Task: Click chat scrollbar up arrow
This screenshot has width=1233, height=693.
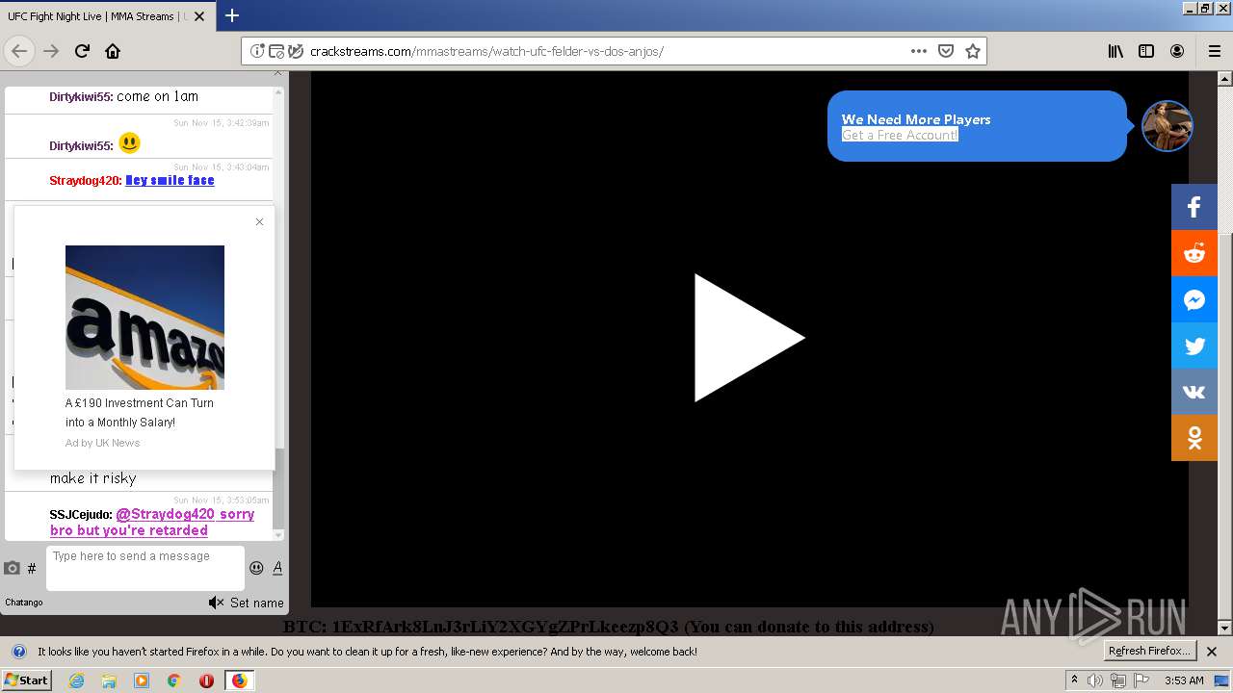Action: coord(279,92)
